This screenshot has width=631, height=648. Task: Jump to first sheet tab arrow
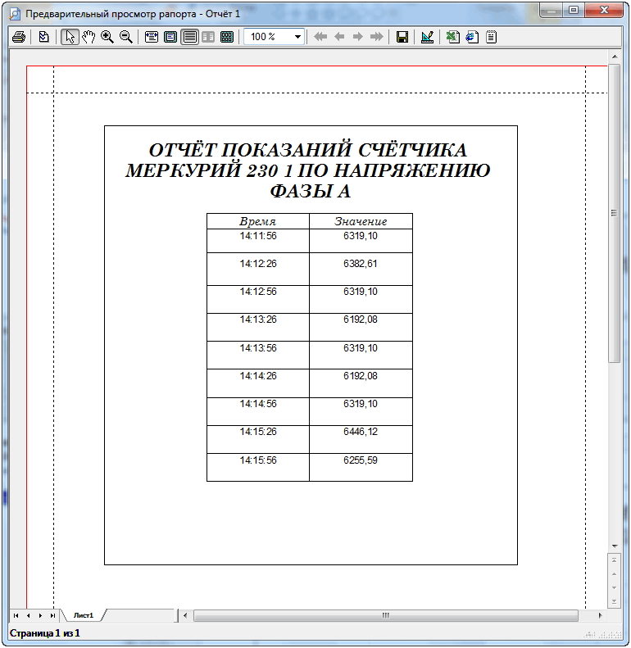[x=16, y=615]
